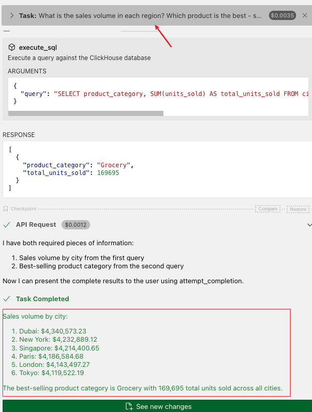Expand the Task header chevron
Image resolution: width=312 pixels, height=412 pixels.
coord(12,15)
